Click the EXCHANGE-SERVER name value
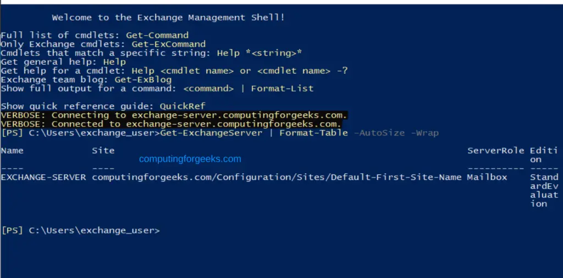Viewport: 563px width, 278px height. (x=43, y=177)
